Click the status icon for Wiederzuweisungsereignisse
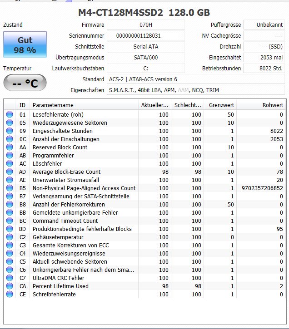 (x=10, y=254)
